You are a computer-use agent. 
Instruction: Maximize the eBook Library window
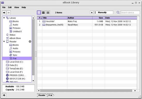[136, 3]
